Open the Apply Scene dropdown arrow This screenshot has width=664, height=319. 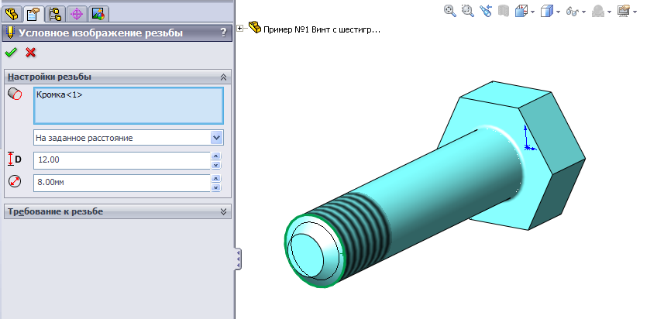(609, 12)
